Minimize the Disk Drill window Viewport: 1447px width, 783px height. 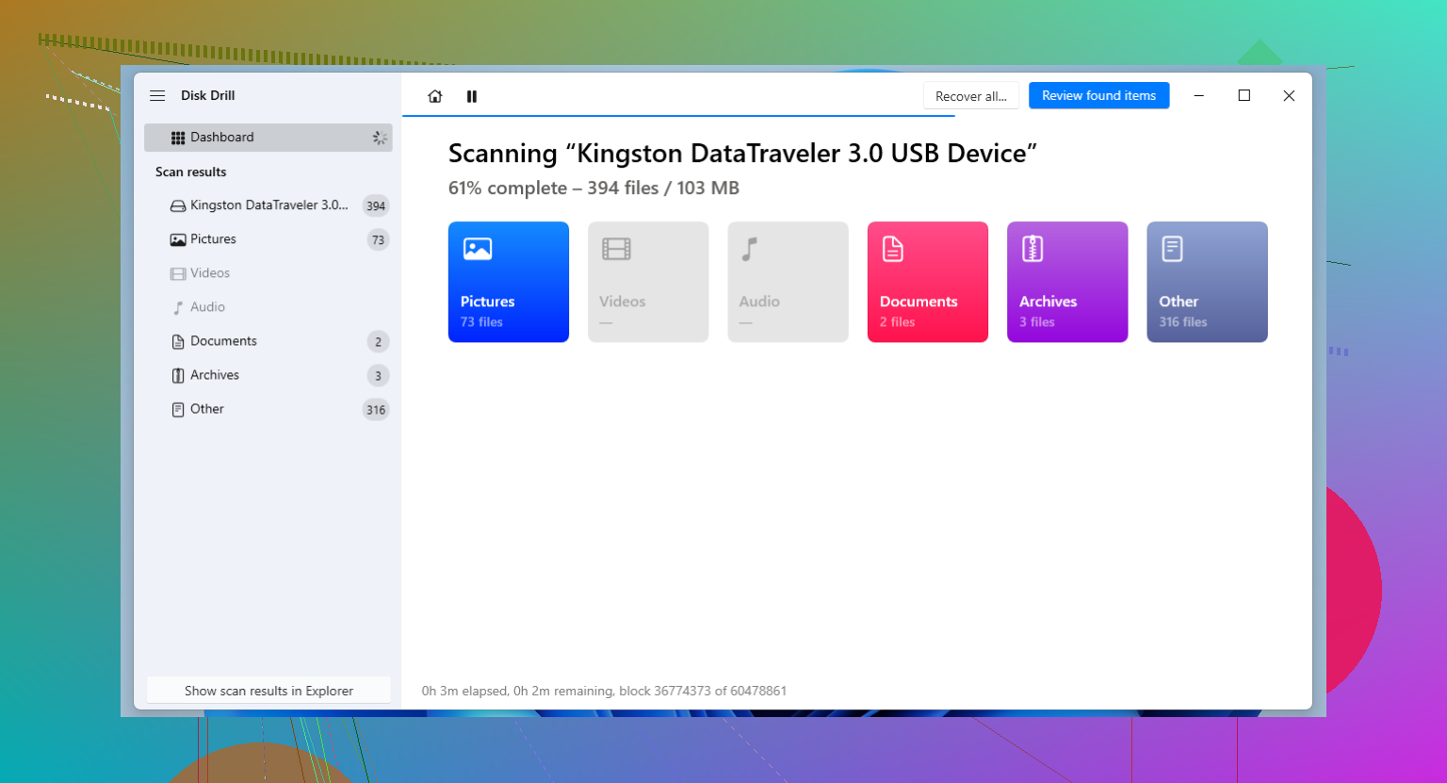(1199, 95)
